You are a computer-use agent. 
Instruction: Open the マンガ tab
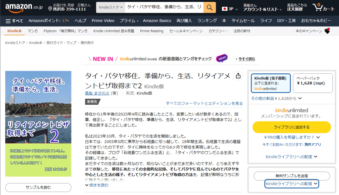[33, 31]
